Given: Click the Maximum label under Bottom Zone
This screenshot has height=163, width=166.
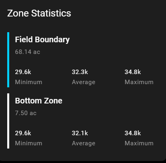Looking at the screenshot, I should [139, 143].
